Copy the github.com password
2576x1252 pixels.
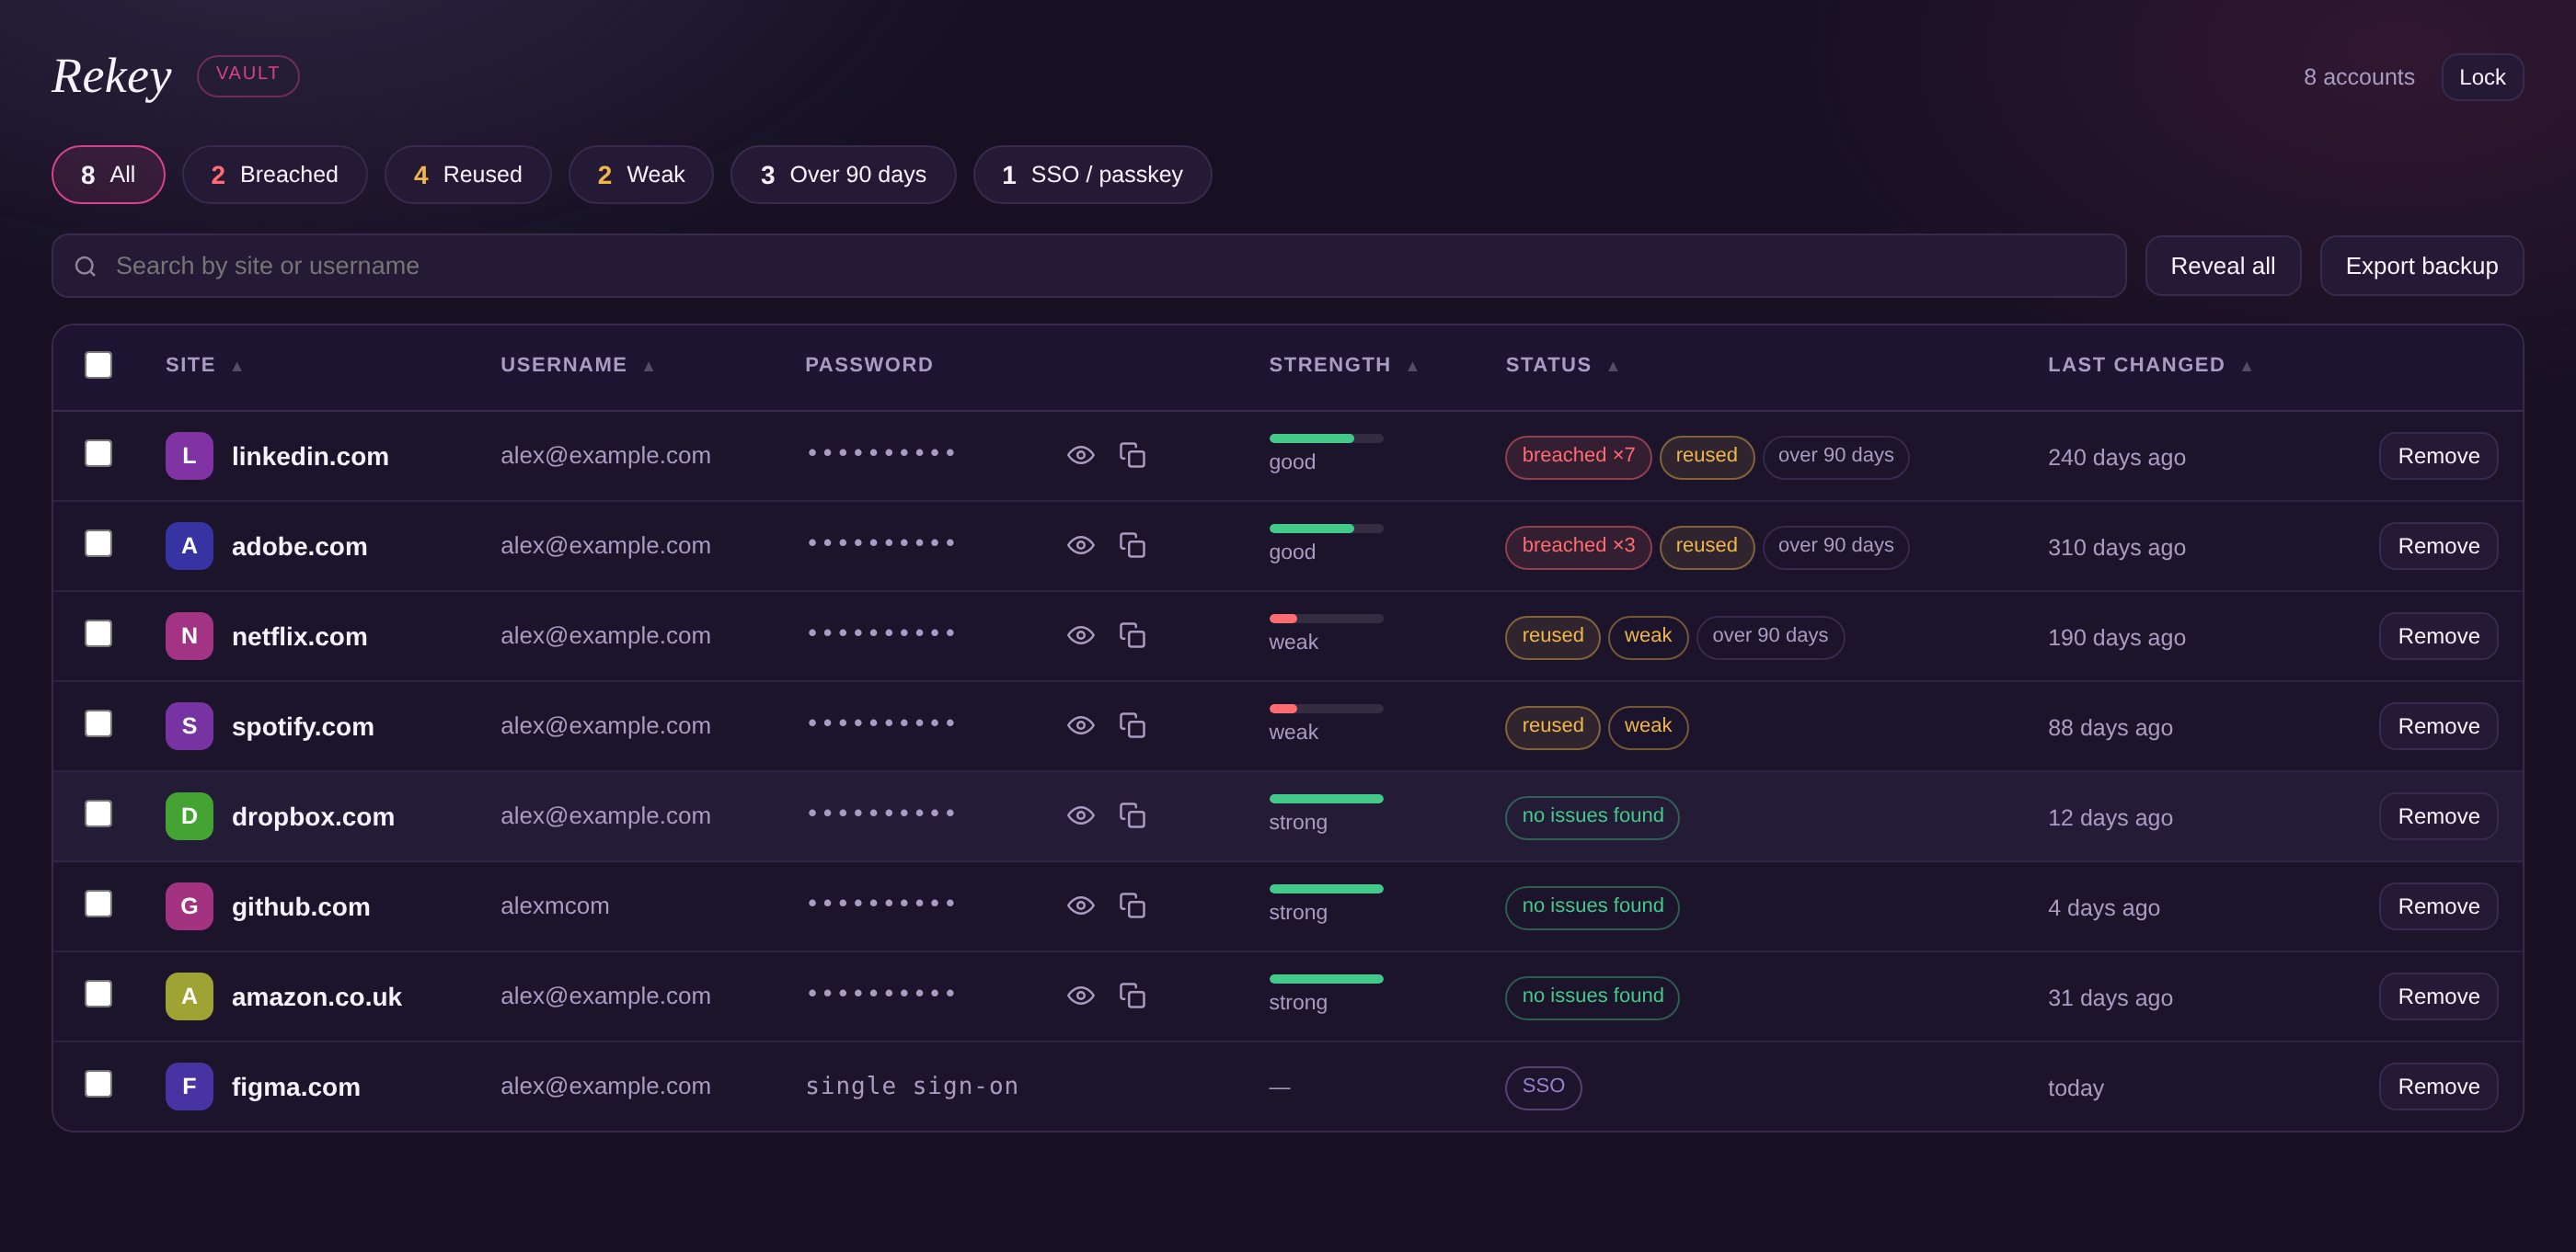click(1132, 905)
